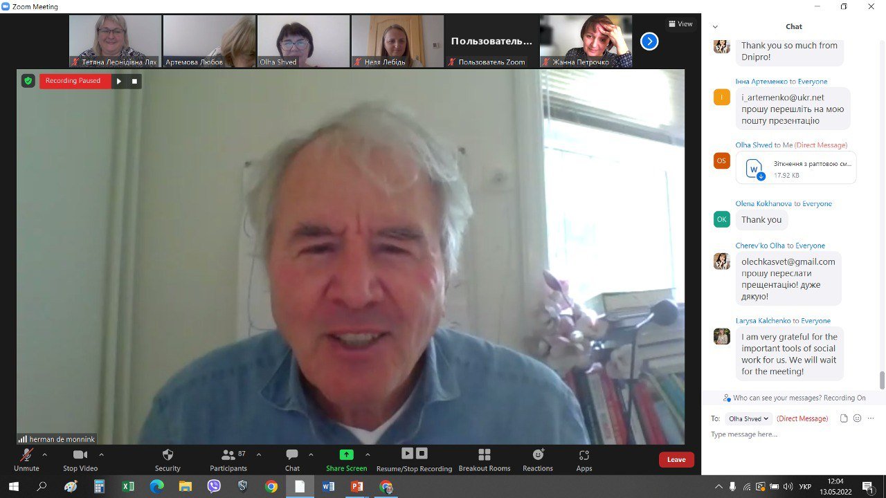Toggle Resume/Stop Recording in toolbar
886x498 pixels.
(414, 454)
